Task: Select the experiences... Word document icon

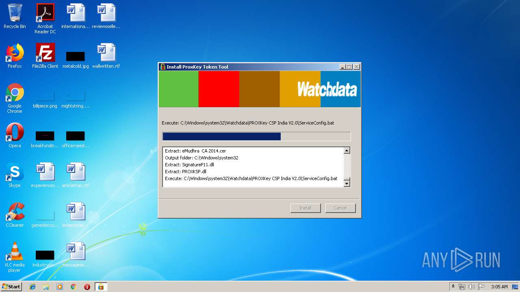Action: tap(45, 175)
